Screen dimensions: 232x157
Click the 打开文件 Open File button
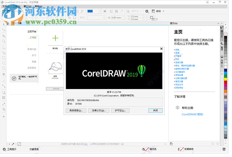(x=55, y=89)
